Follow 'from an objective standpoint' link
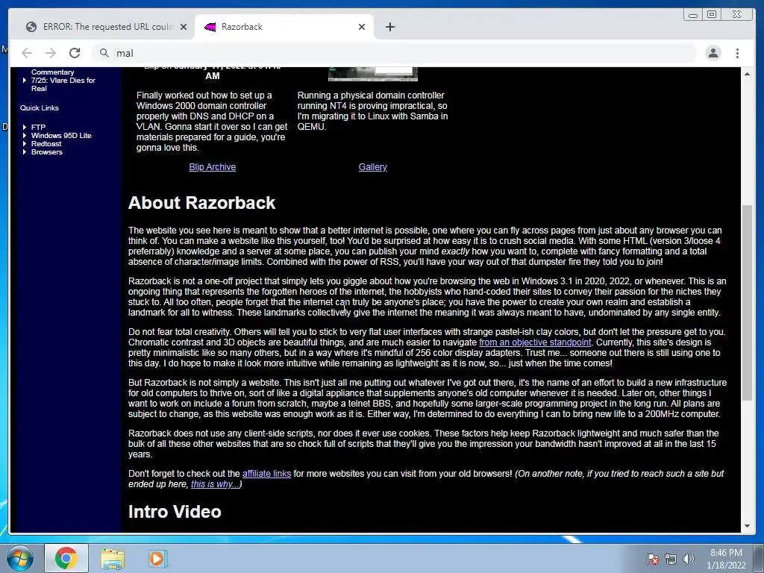This screenshot has width=764, height=573. coord(535,342)
